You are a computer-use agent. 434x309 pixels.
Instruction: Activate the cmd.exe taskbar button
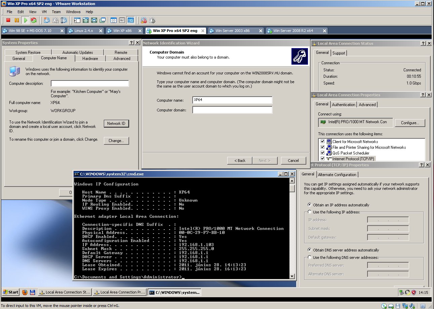coord(174,292)
